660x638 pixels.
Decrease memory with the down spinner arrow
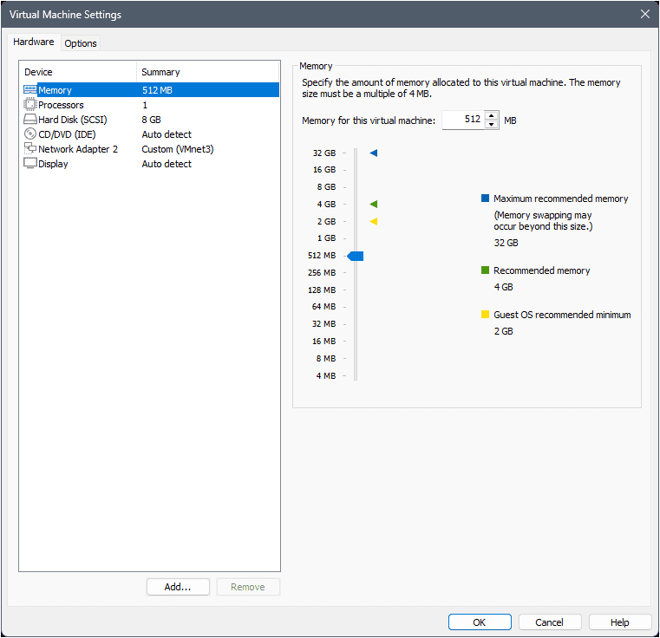point(491,125)
